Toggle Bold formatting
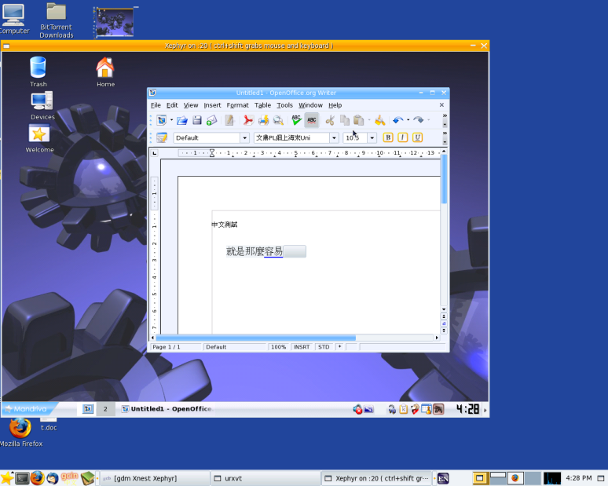Screen dimensions: 608x486 [x=387, y=137]
